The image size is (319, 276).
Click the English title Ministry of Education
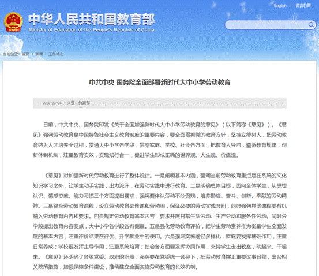click(91, 30)
